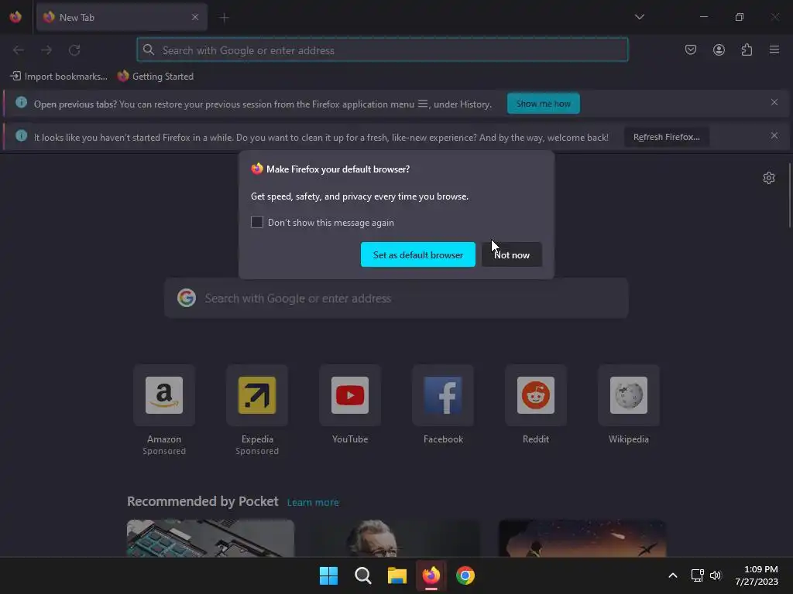Click the Firefox taskbar icon
793x594 pixels.
431,575
